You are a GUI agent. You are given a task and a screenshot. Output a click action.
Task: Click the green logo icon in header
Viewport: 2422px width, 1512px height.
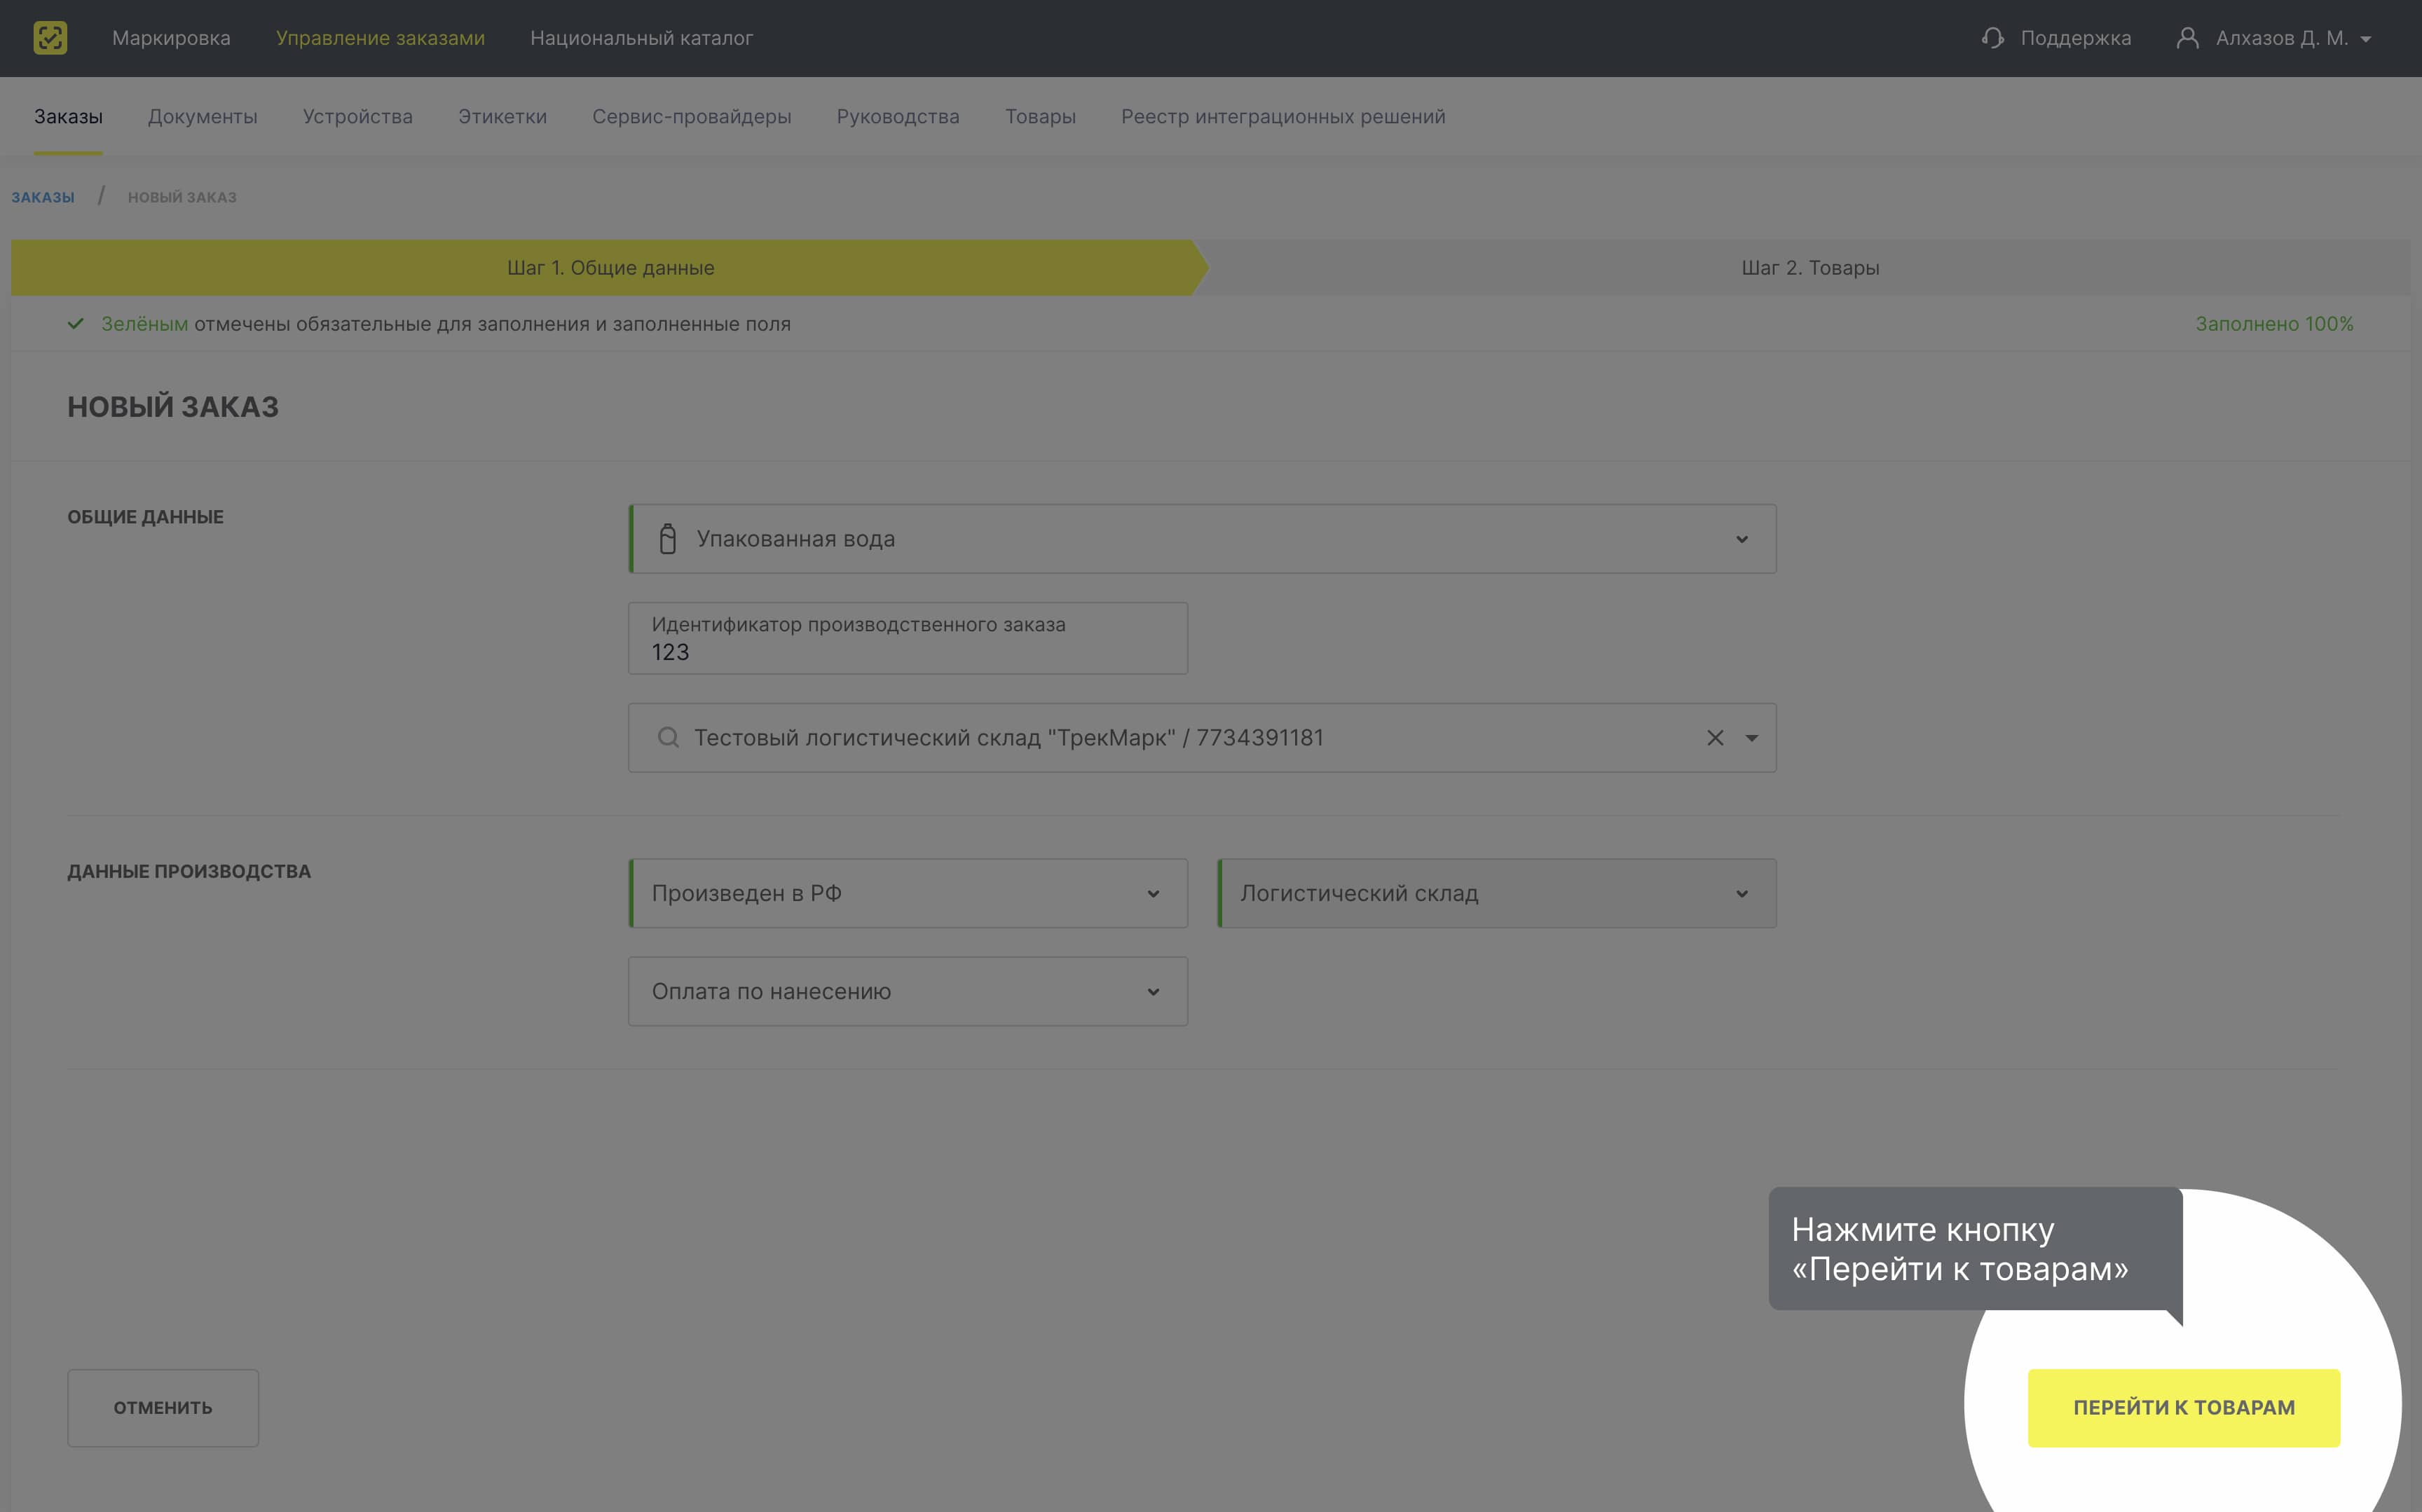pyautogui.click(x=50, y=38)
